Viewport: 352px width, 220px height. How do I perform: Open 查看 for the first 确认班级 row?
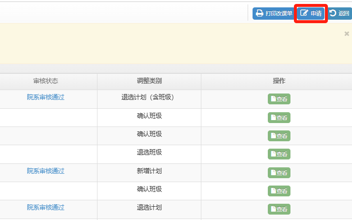point(279,118)
